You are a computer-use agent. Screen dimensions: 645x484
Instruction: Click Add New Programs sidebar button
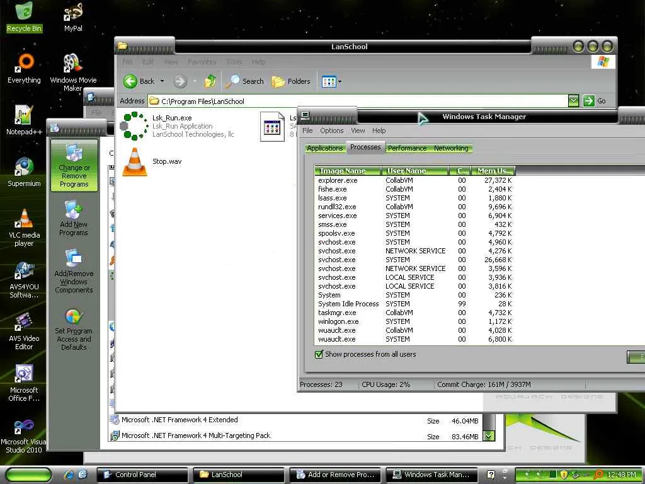pos(74,219)
